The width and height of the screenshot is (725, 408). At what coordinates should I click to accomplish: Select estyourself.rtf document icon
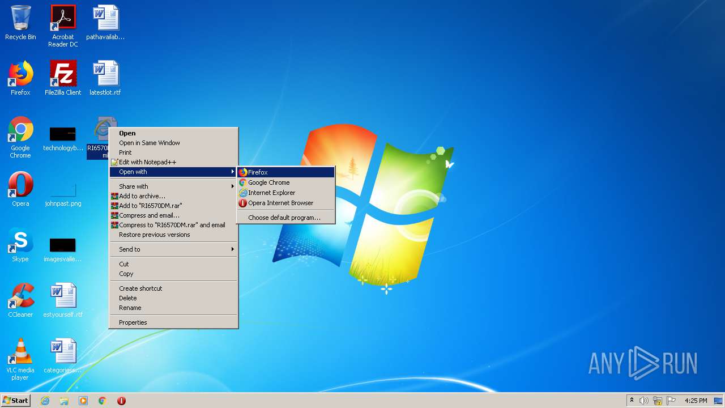[63, 300]
